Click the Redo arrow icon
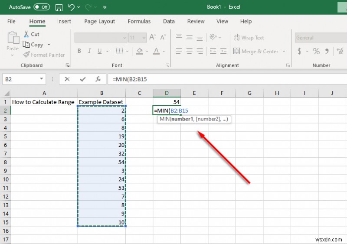347x244 pixels. pyautogui.click(x=88, y=7)
